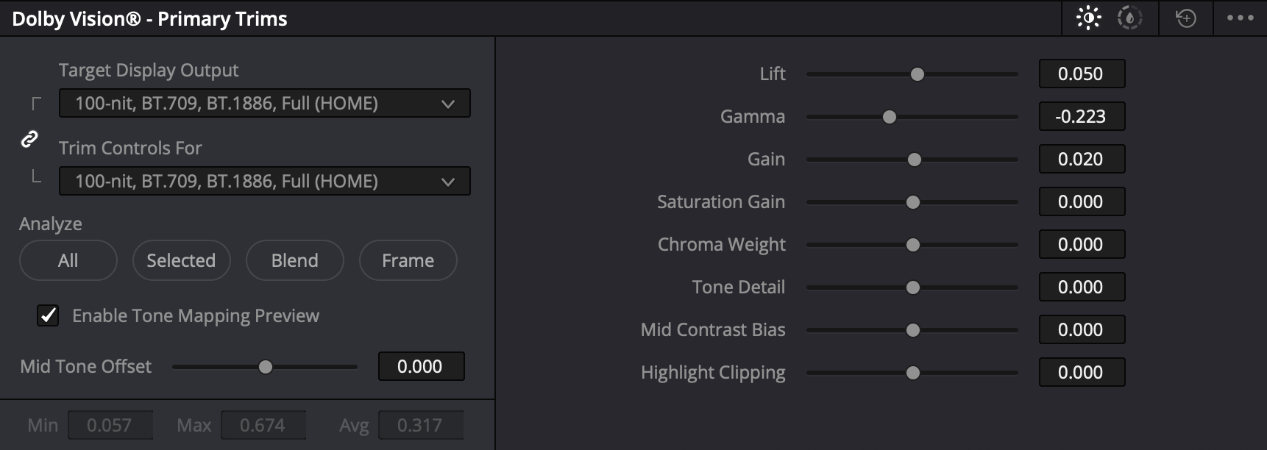1267x450 pixels.
Task: Click the Mid Tone Offset value field
Action: (420, 367)
